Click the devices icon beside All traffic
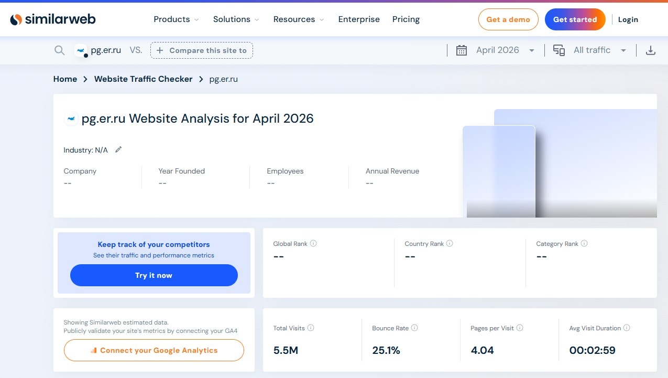The width and height of the screenshot is (668, 378). coord(559,50)
